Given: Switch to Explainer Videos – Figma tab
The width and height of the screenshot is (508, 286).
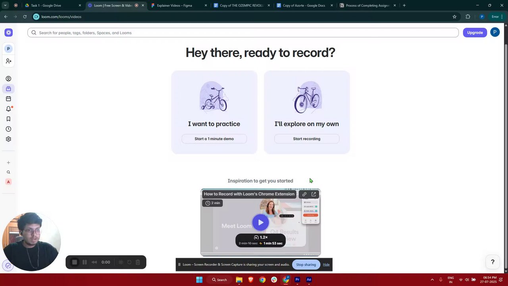Looking at the screenshot, I should (x=179, y=6).
